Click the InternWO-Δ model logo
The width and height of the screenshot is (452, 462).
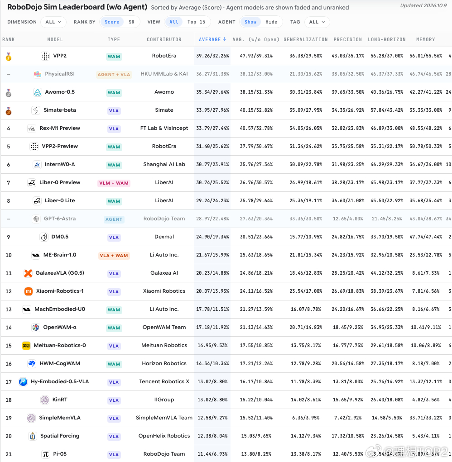(x=37, y=164)
